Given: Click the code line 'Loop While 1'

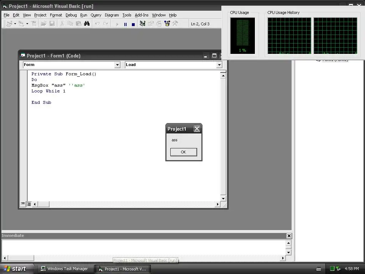Looking at the screenshot, I should (48, 91).
